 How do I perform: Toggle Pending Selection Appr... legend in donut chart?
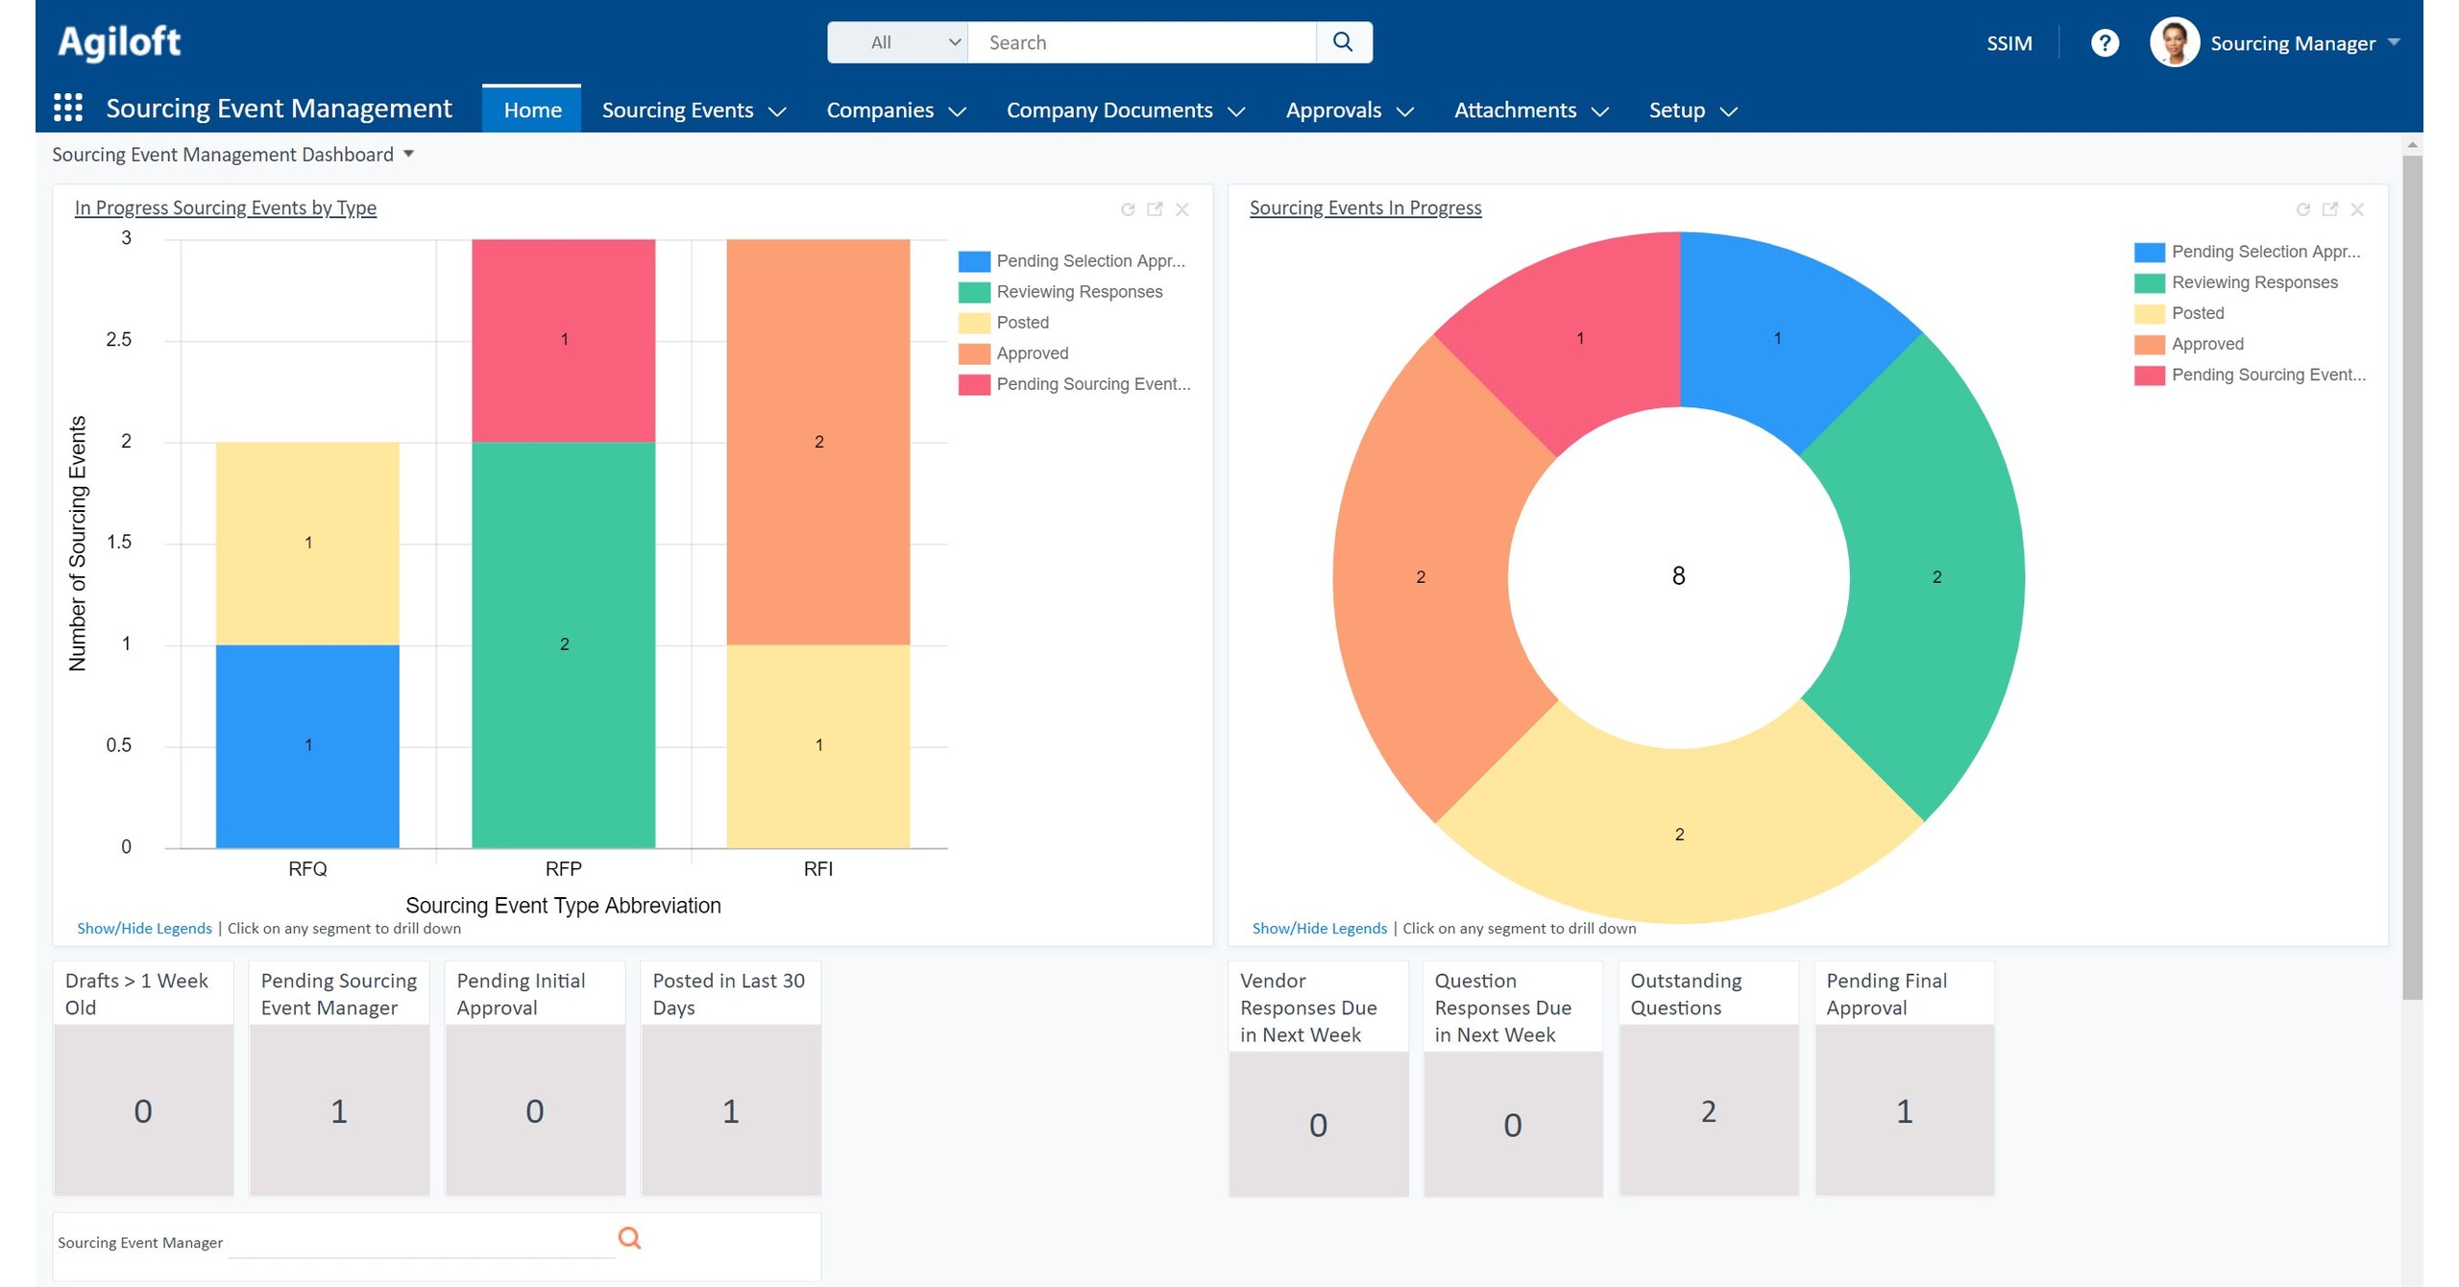point(2246,252)
